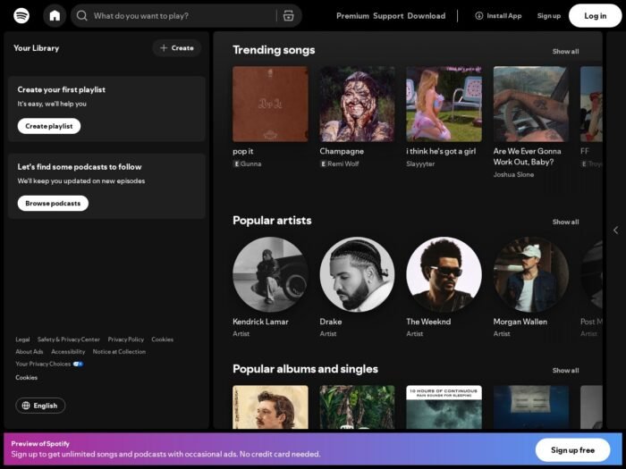This screenshot has height=469, width=626.
Task: Click the search magnifier icon
Action: click(x=82, y=16)
